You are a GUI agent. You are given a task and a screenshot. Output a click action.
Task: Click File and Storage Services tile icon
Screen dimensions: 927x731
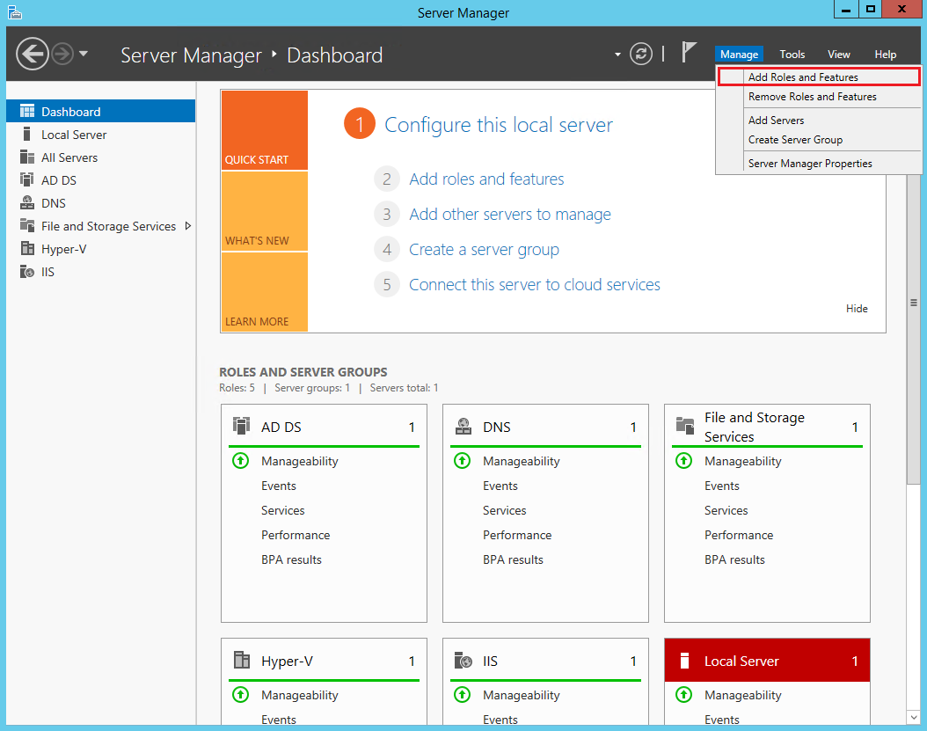coord(684,426)
